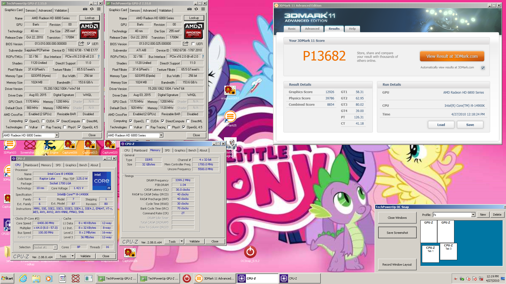Click the bus interface question mark, right GPU-Z
The width and height of the screenshot is (506, 284).
(203, 57)
